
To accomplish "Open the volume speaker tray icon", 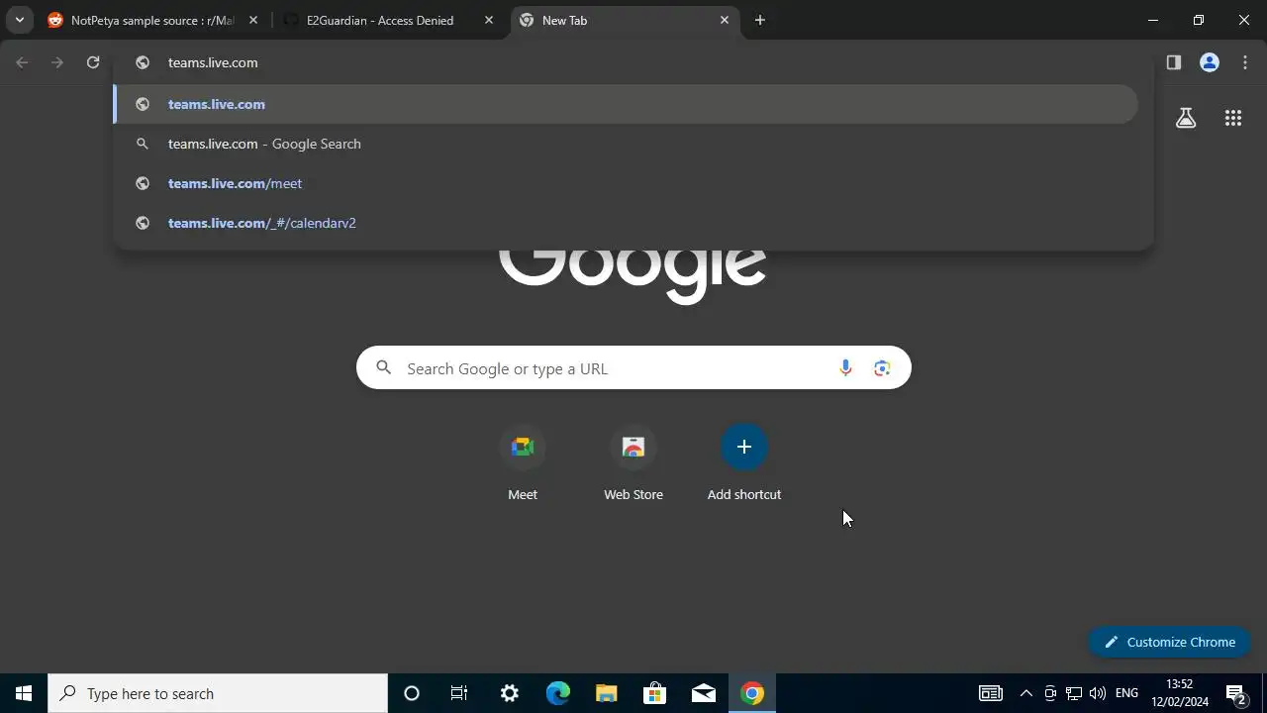I will (x=1098, y=693).
